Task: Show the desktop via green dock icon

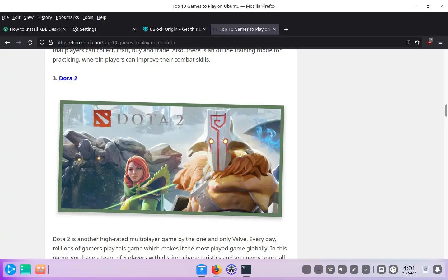Action: click(x=26, y=269)
